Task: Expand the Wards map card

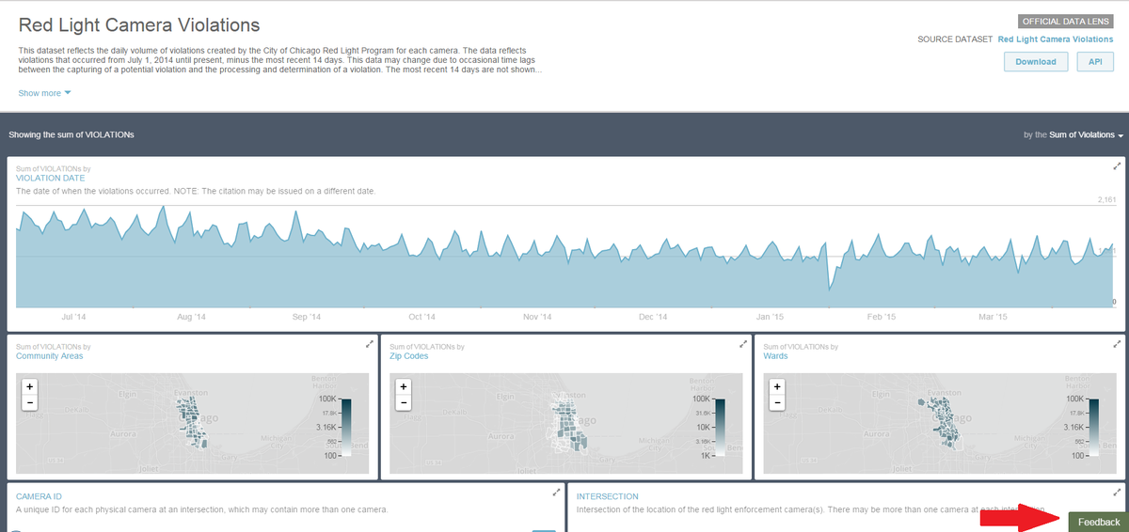Action: 1117,344
